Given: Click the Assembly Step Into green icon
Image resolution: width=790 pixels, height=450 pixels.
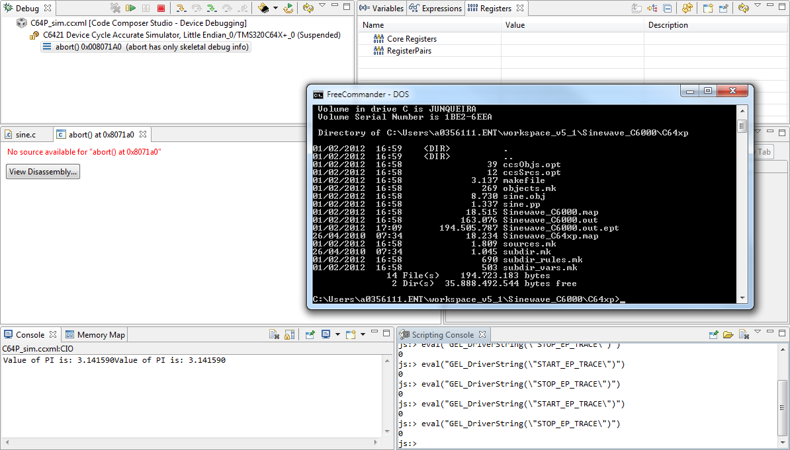Looking at the screenshot, I should point(212,8).
